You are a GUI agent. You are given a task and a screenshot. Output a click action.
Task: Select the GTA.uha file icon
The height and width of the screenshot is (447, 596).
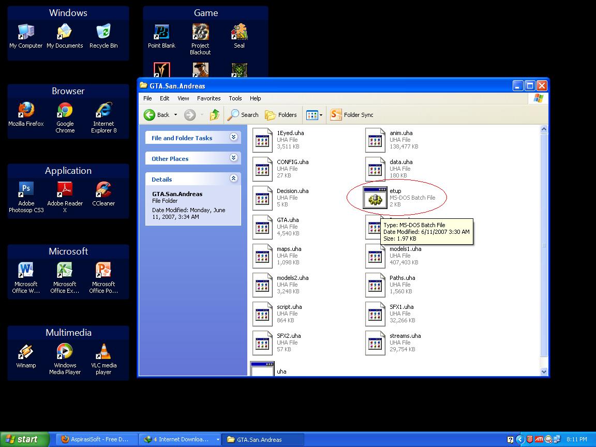coord(262,227)
